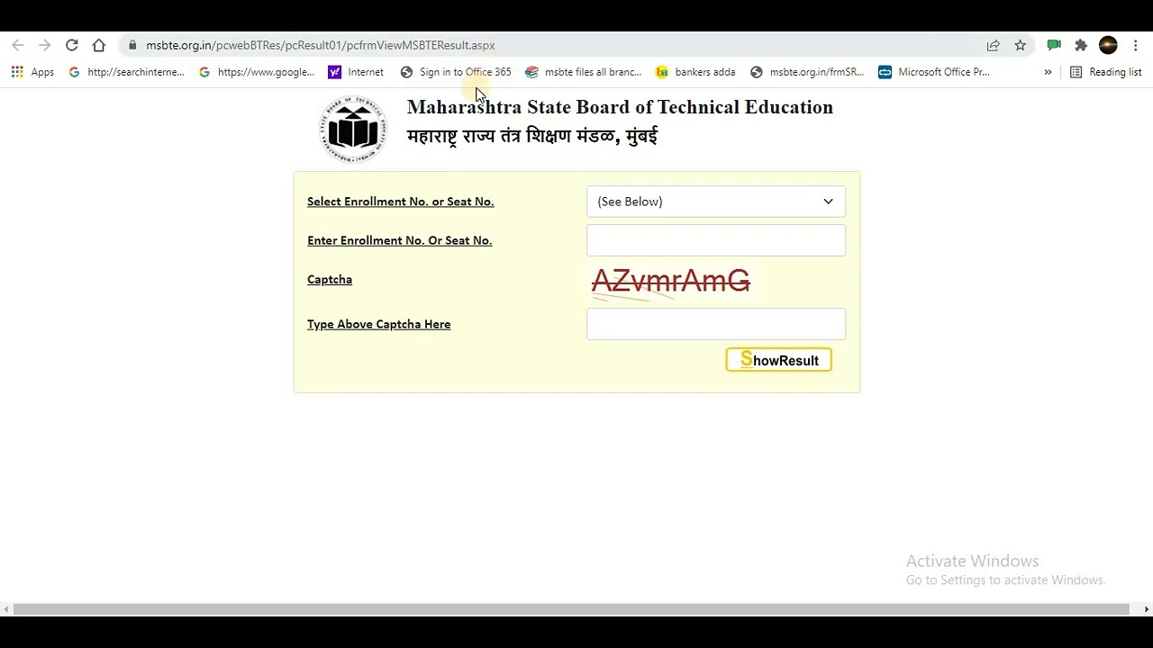
Task: Click the Captcha label
Action: click(330, 279)
